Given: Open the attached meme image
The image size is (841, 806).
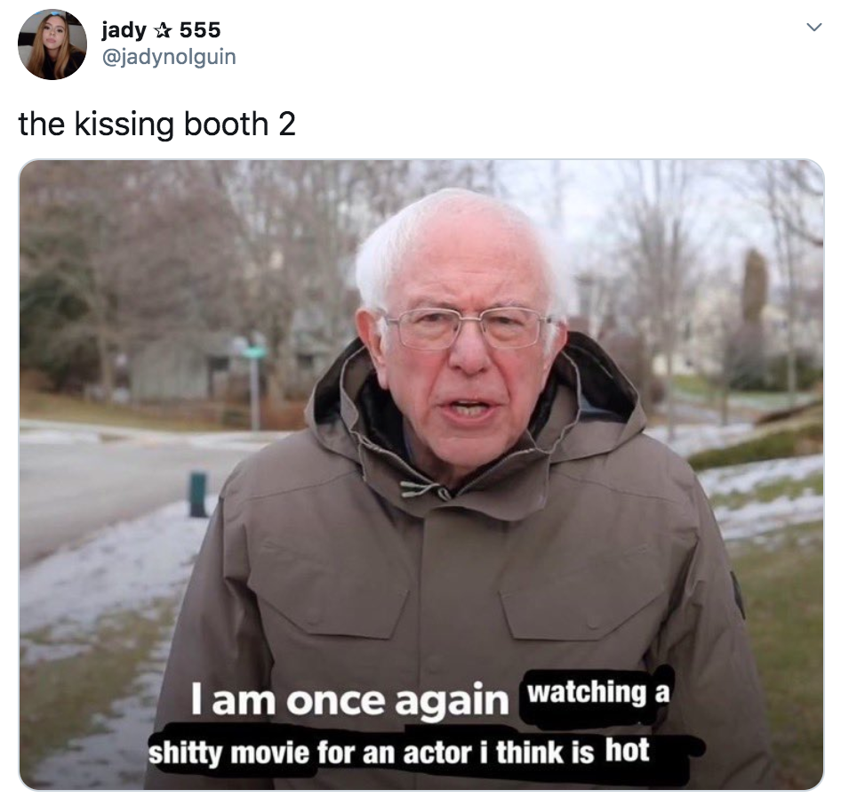Looking at the screenshot, I should tap(421, 474).
